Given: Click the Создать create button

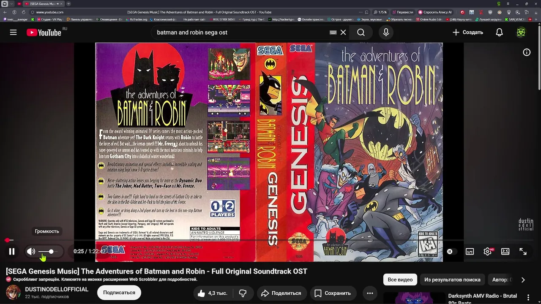Looking at the screenshot, I should pos(467,33).
